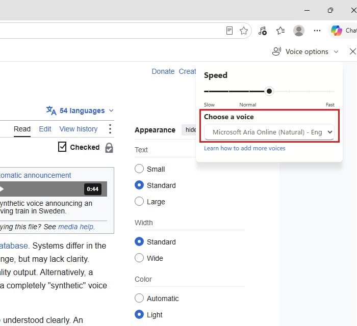Select Standard width
The image size is (357, 326).
click(139, 241)
